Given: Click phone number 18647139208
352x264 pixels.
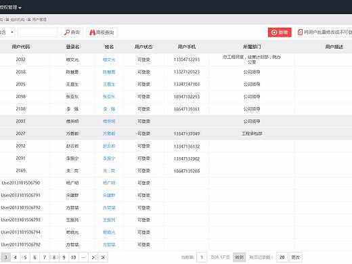Looking at the screenshot, I should coord(187,171).
